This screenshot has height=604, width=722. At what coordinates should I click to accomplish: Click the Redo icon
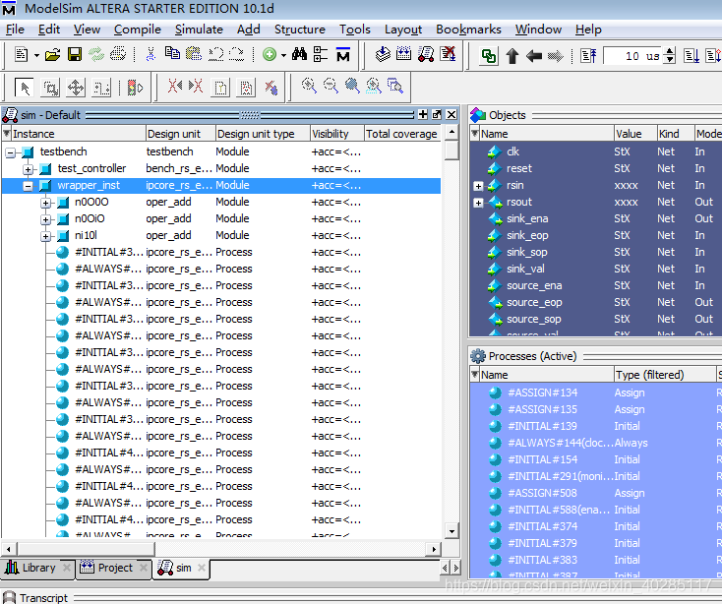[x=237, y=54]
